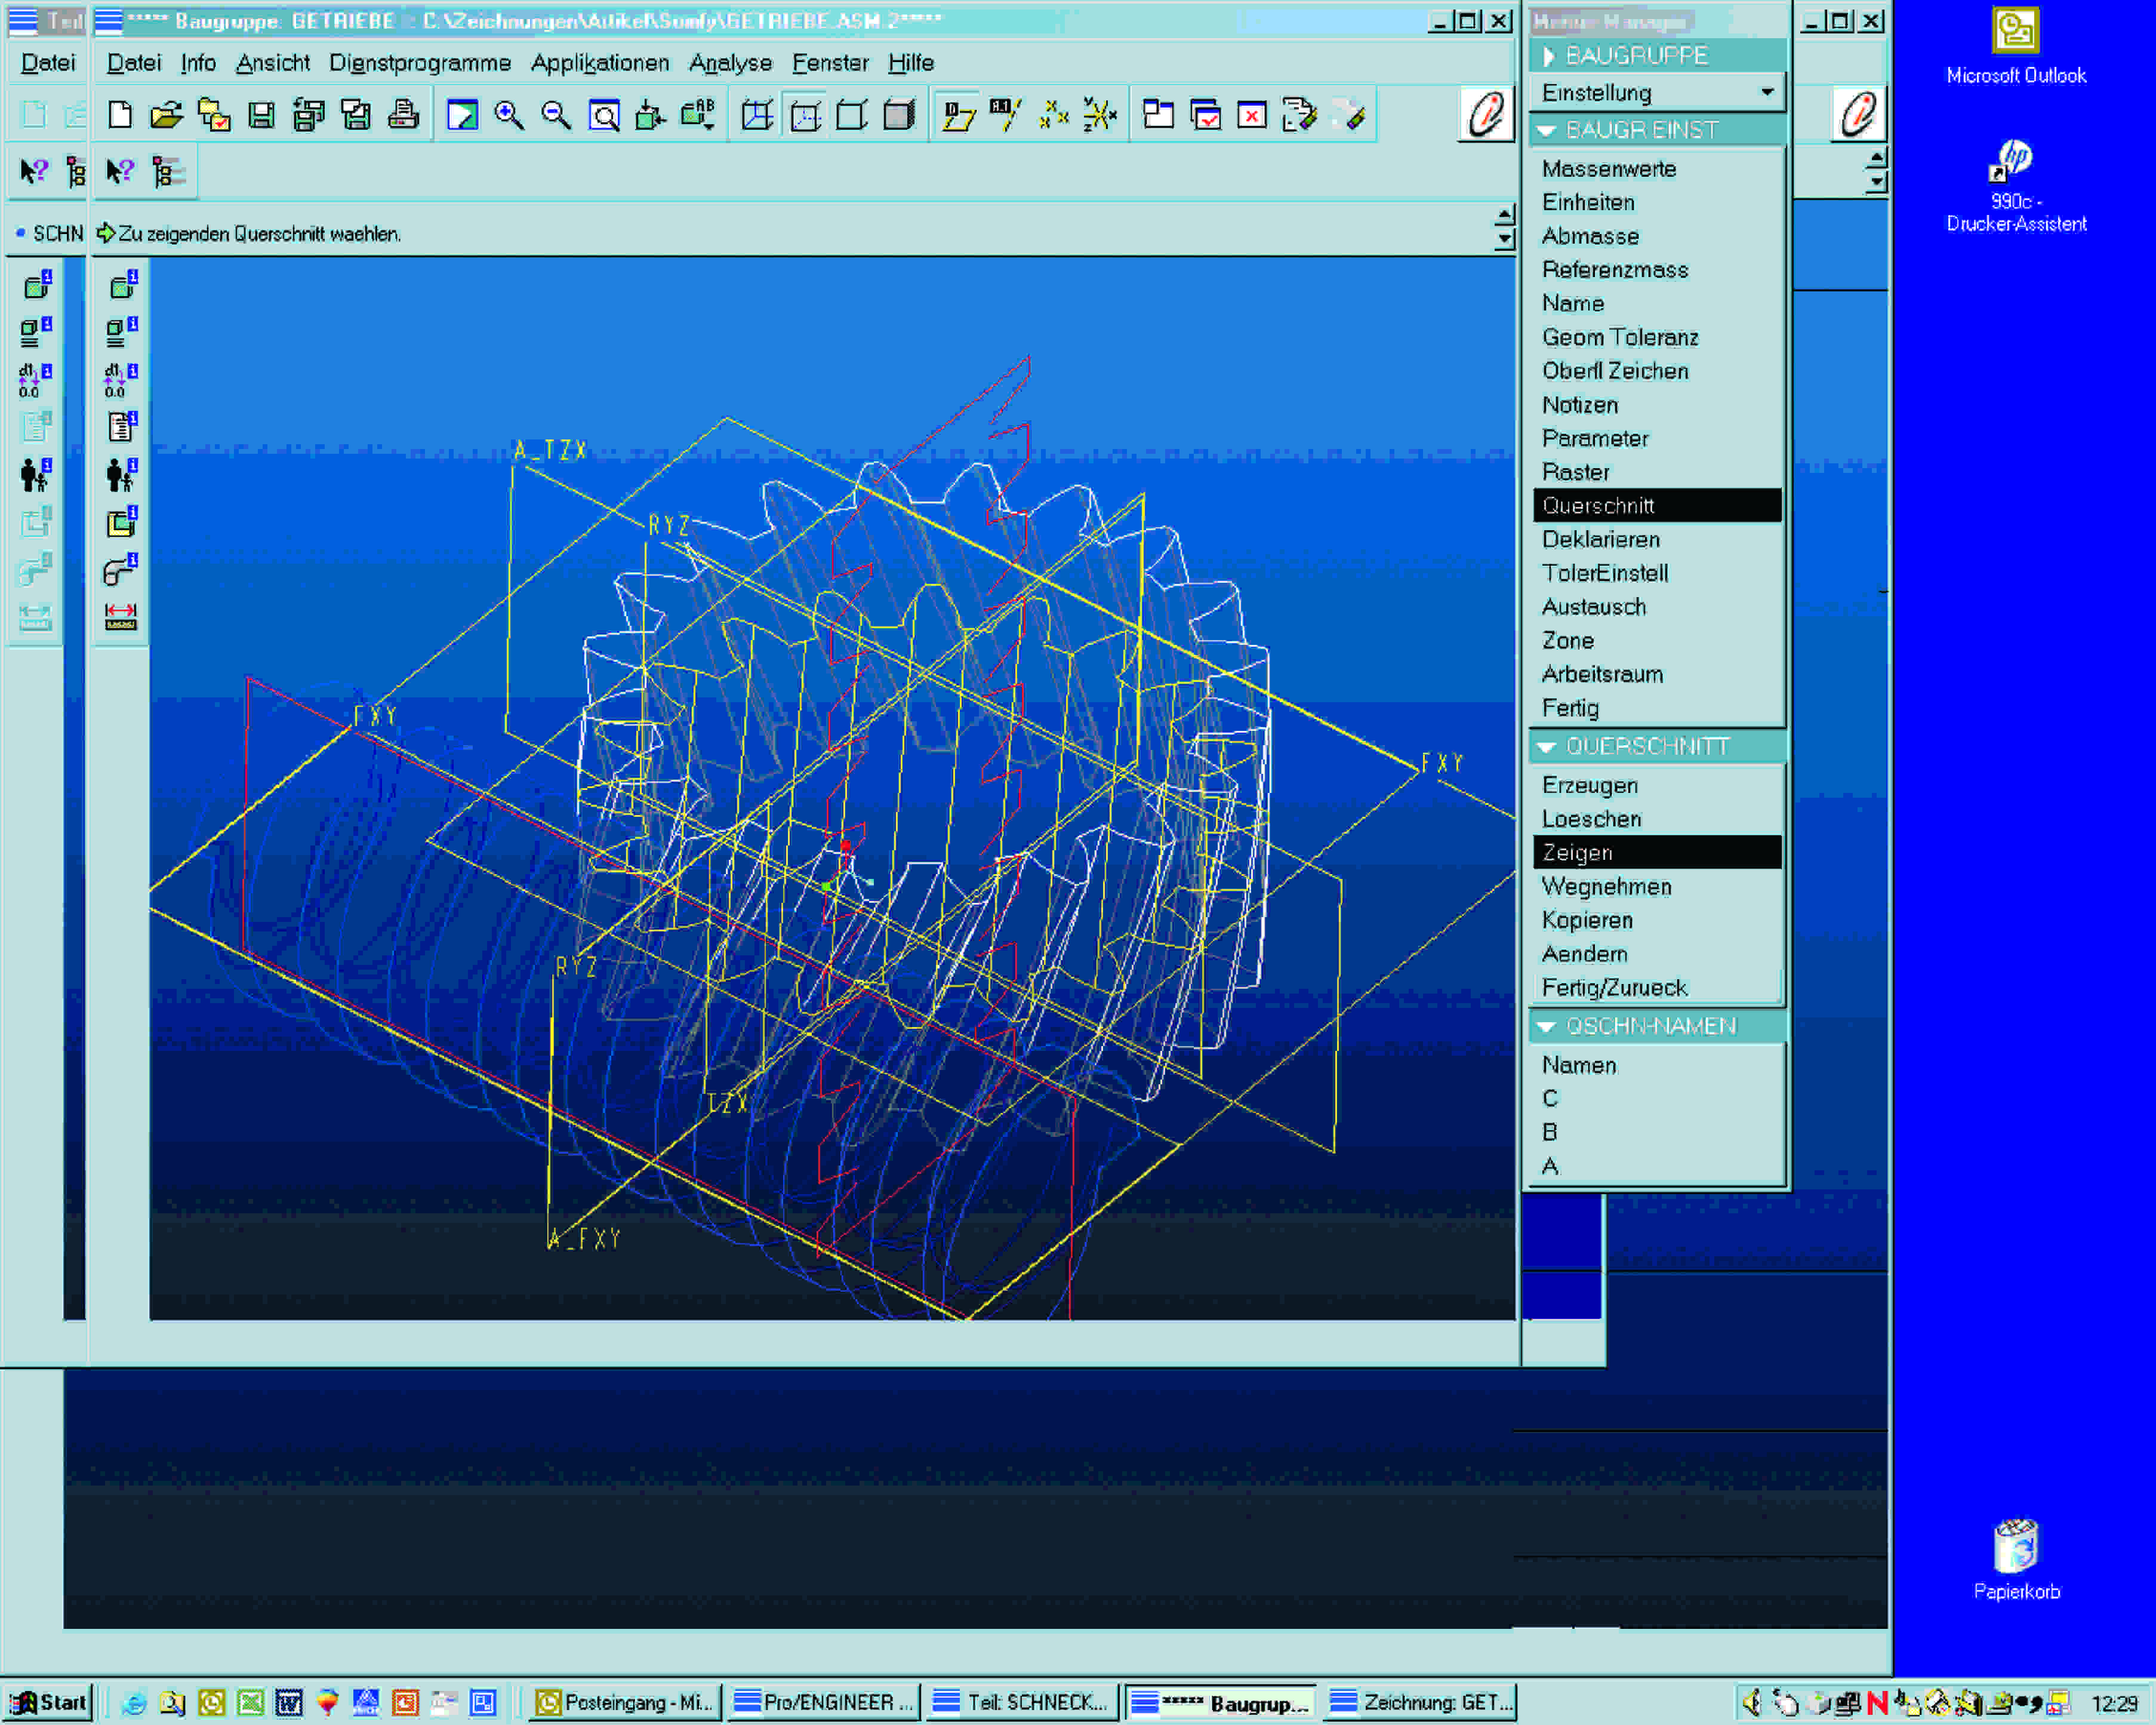2156x1725 pixels.
Task: Click the Print icon in toolbar
Action: (x=403, y=115)
